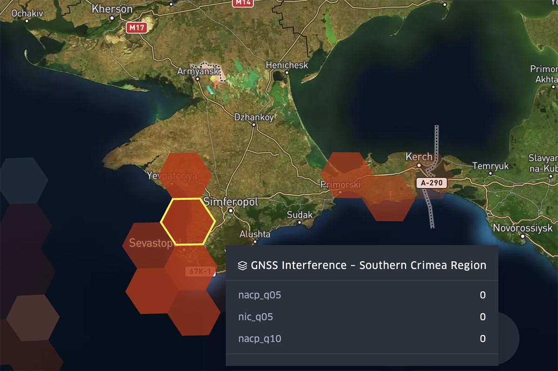
Task: Click the M14 highway shield at top
Action: point(242,2)
